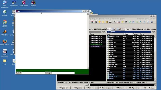Open the Справка menu in Total Commander

point(153,19)
